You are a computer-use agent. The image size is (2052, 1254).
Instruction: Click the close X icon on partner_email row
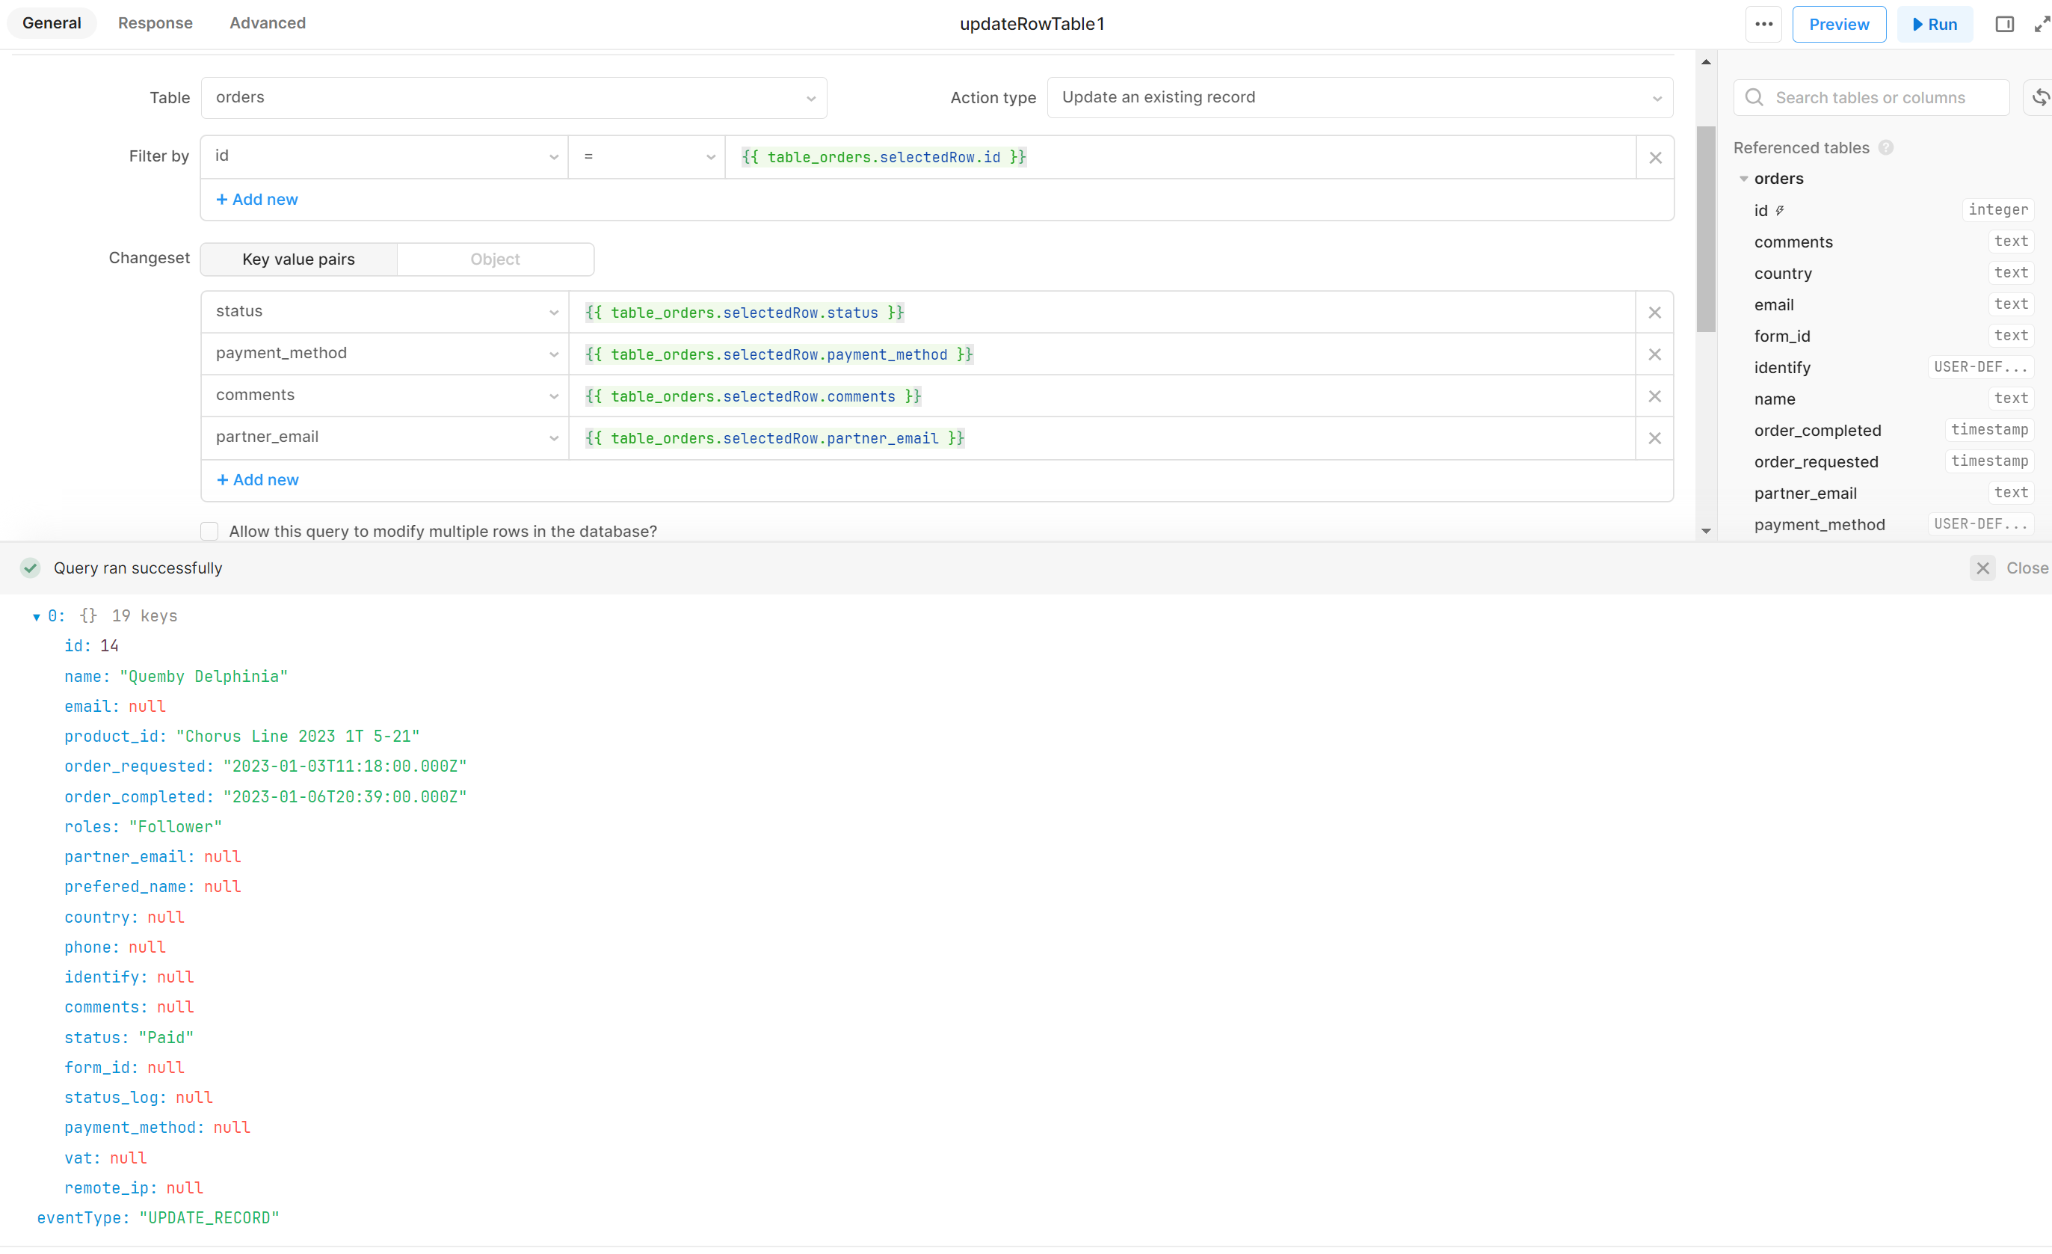click(1655, 437)
